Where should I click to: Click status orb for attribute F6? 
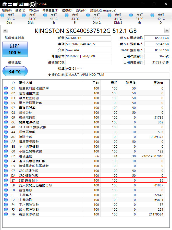tap(6, 214)
